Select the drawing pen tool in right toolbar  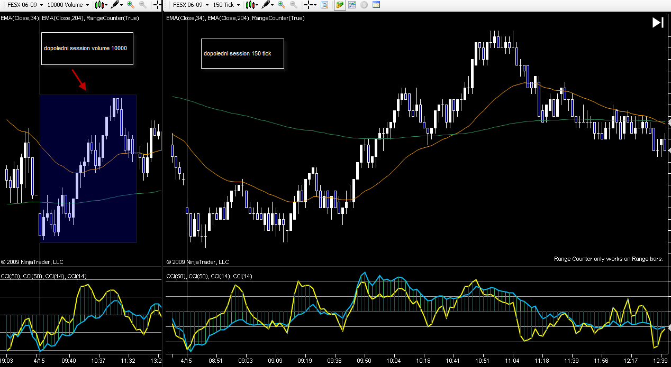(x=266, y=5)
